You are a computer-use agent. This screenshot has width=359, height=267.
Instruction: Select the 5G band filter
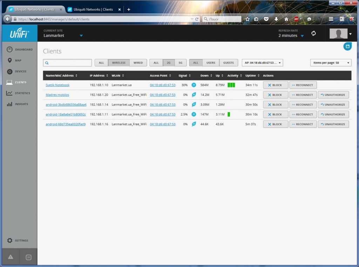[181, 63]
